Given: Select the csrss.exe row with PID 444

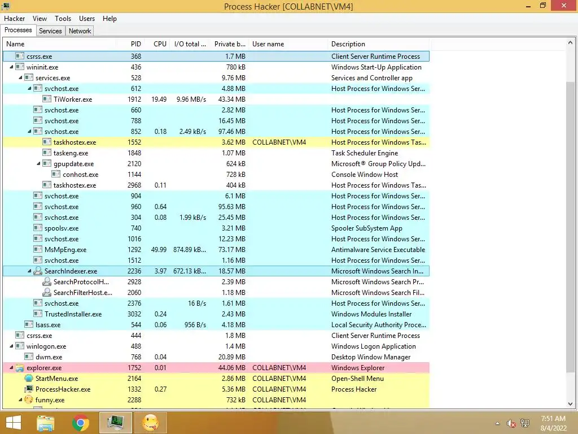Looking at the screenshot, I should pyautogui.click(x=216, y=336).
